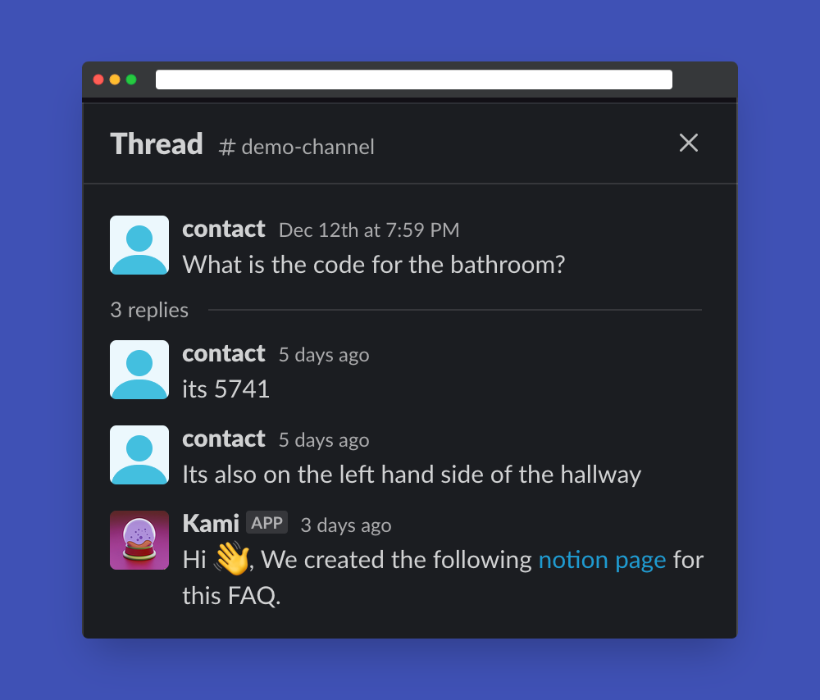Click the yellow minimize window button
Viewport: 820px width, 700px height.
pos(115,80)
